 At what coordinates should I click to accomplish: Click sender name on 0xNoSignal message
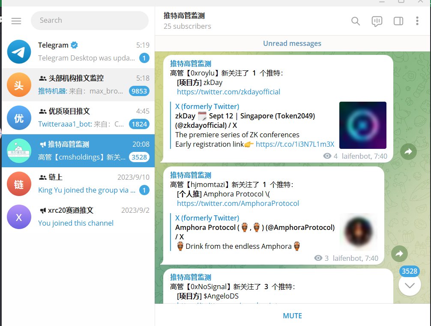191,277
